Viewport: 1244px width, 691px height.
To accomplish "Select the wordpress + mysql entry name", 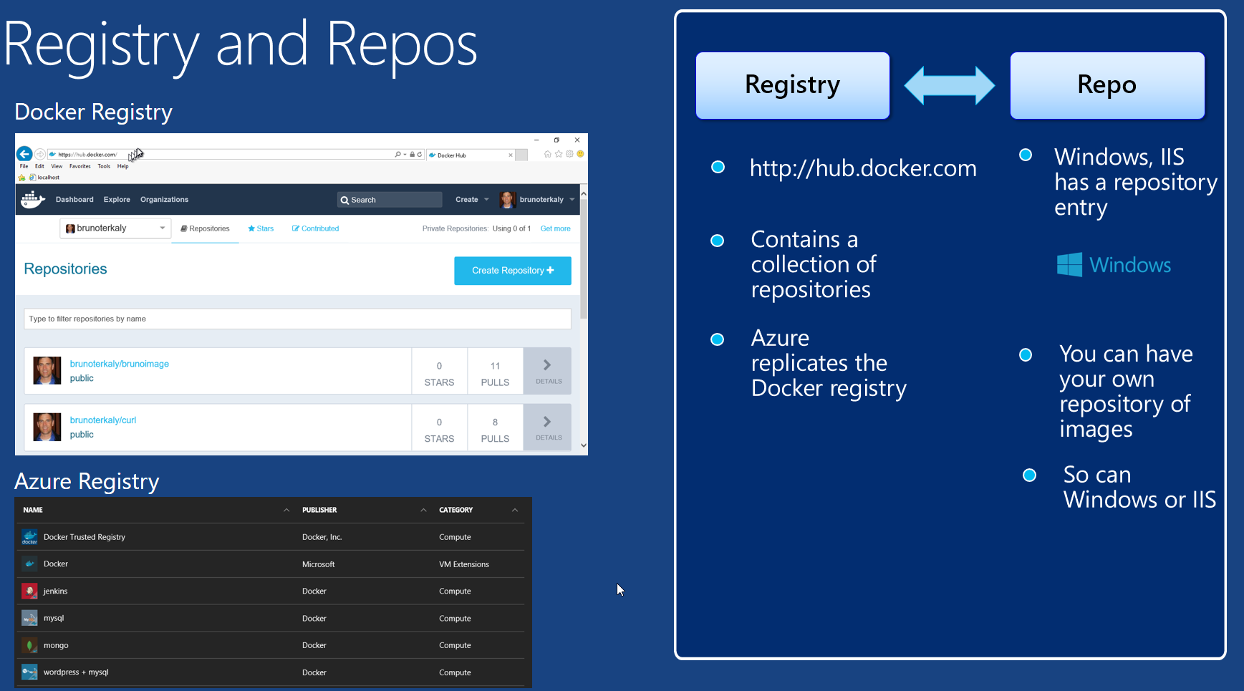I will pos(76,672).
